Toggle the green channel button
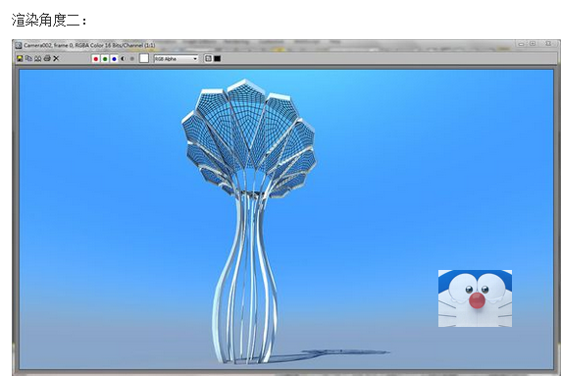 pyautogui.click(x=105, y=59)
